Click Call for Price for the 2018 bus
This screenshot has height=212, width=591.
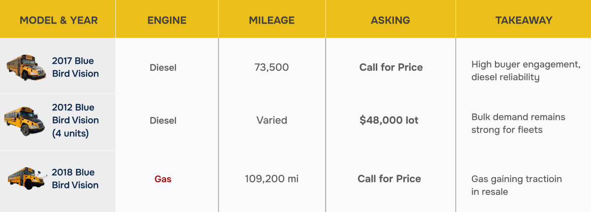(389, 179)
